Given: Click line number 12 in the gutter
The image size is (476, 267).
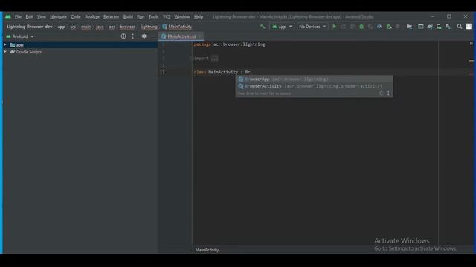Looking at the screenshot, I should click(162, 72).
